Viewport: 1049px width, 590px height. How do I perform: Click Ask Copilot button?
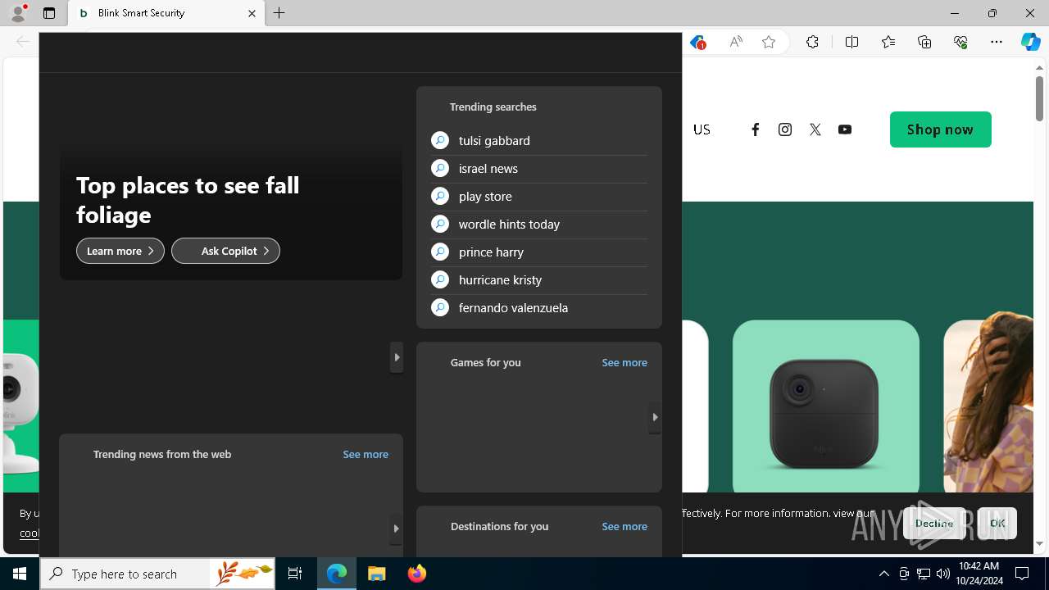[225, 251]
